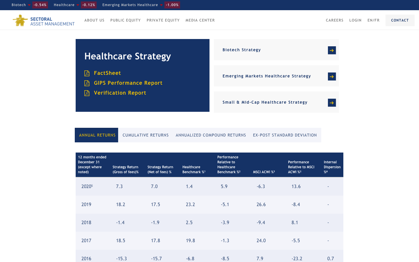
Task: Open the GIPS Performance Report PDF icon
Action: pos(87,83)
